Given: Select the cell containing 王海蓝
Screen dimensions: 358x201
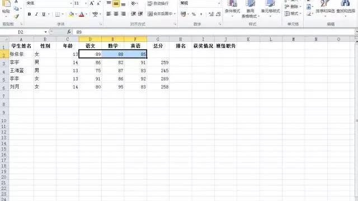Looking at the screenshot, I should 21,71.
